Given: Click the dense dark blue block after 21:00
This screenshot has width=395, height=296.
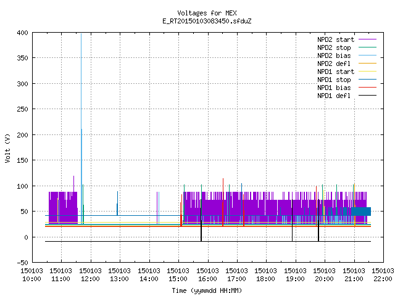Looking at the screenshot, I should tap(361, 212).
